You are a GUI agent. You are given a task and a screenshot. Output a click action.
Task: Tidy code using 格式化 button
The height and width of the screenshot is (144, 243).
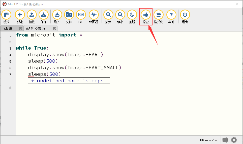158,17
